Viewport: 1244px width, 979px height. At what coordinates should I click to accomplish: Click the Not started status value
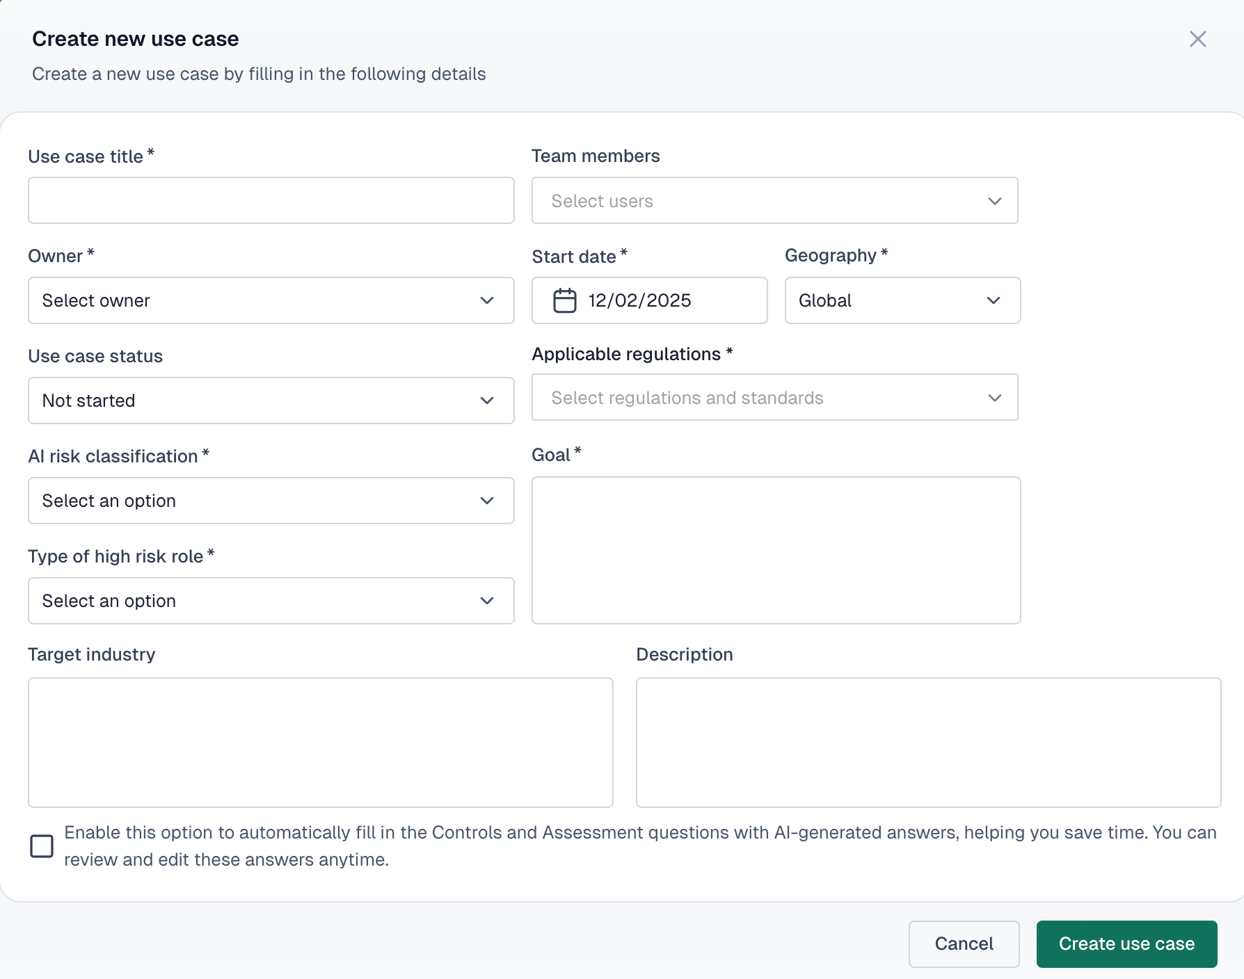click(88, 400)
